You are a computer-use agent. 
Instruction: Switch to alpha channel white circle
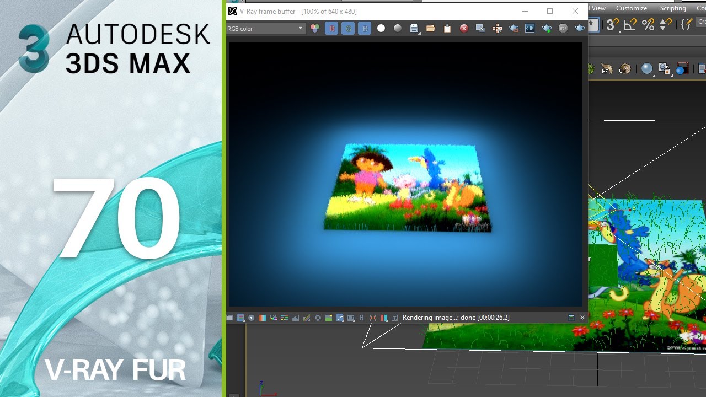coord(381,28)
